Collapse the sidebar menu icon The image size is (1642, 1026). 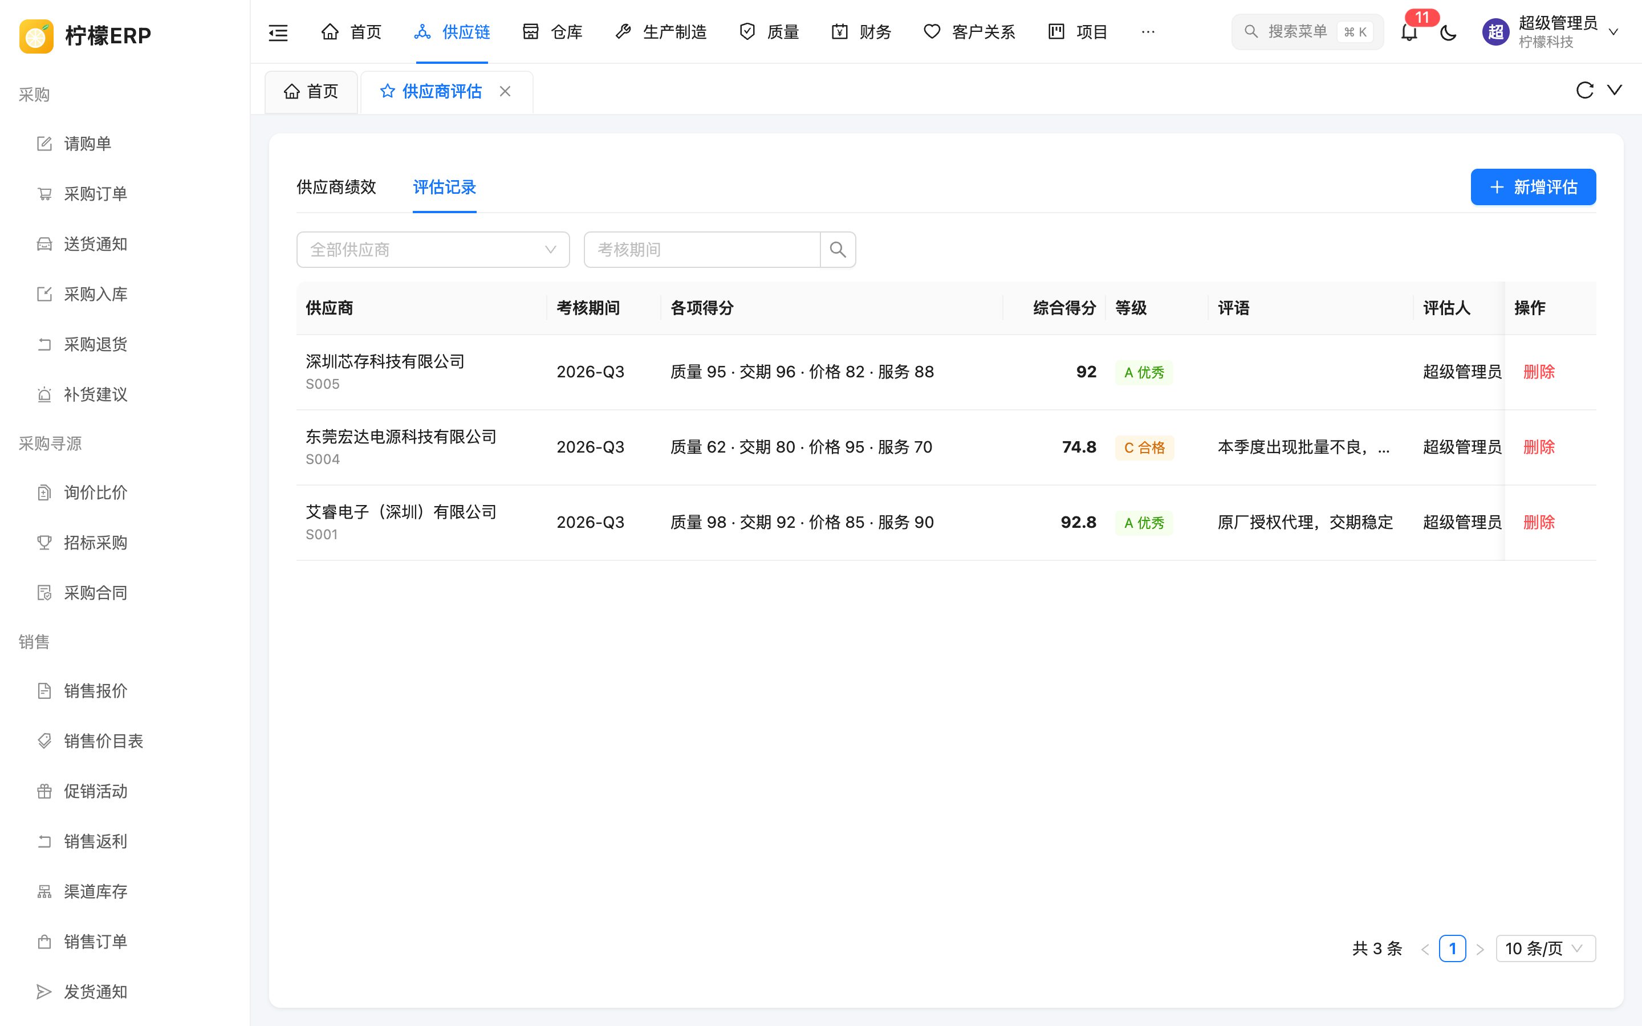coord(278,32)
